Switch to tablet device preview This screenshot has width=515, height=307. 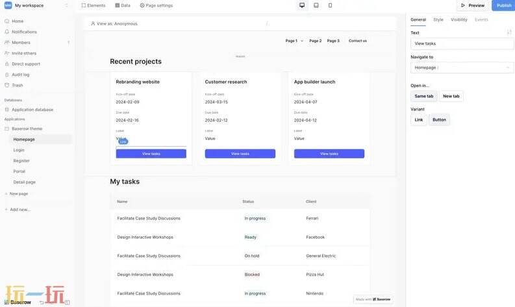[316, 5]
